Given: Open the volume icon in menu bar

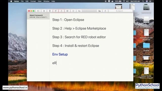Looking at the screenshot, I should pos(128,1).
